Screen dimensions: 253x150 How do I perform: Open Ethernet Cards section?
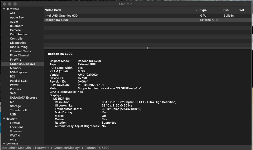click(20, 51)
